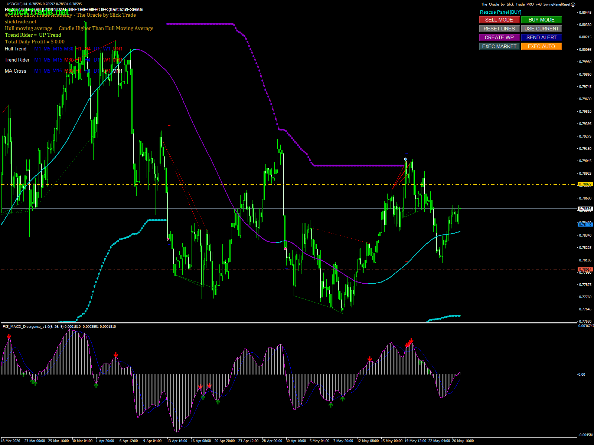Screen dimensions: 594x445
Task: Click M1 in the Hull Trend row
Action: (x=37, y=49)
